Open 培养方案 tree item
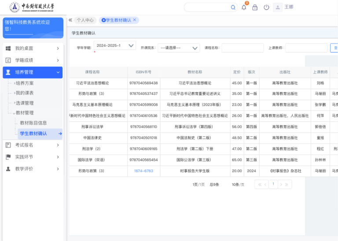Viewport: 338px width, 241px height. 25,83
